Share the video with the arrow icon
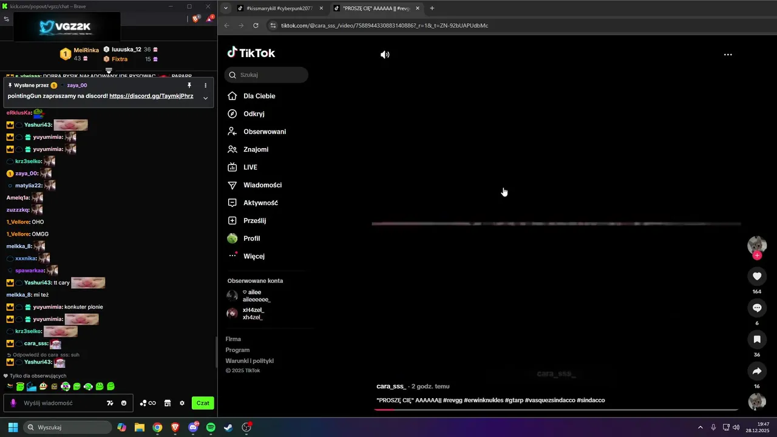The width and height of the screenshot is (777, 437). 757,371
